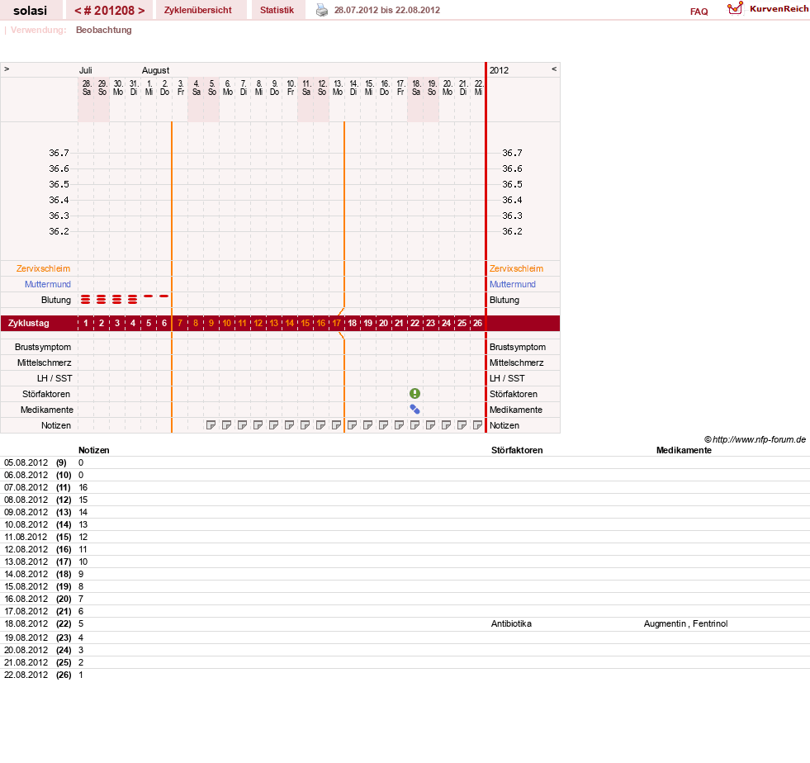Open the note icon for cycle day 13
The width and height of the screenshot is (810, 763).
[273, 425]
